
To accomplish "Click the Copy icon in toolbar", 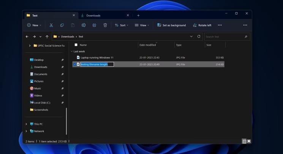I will tap(62, 25).
